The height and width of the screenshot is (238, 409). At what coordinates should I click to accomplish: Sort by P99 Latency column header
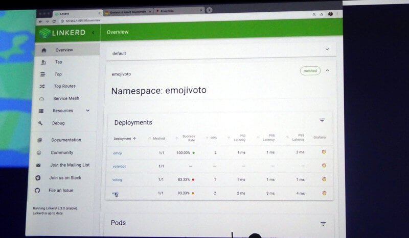tap(296, 137)
